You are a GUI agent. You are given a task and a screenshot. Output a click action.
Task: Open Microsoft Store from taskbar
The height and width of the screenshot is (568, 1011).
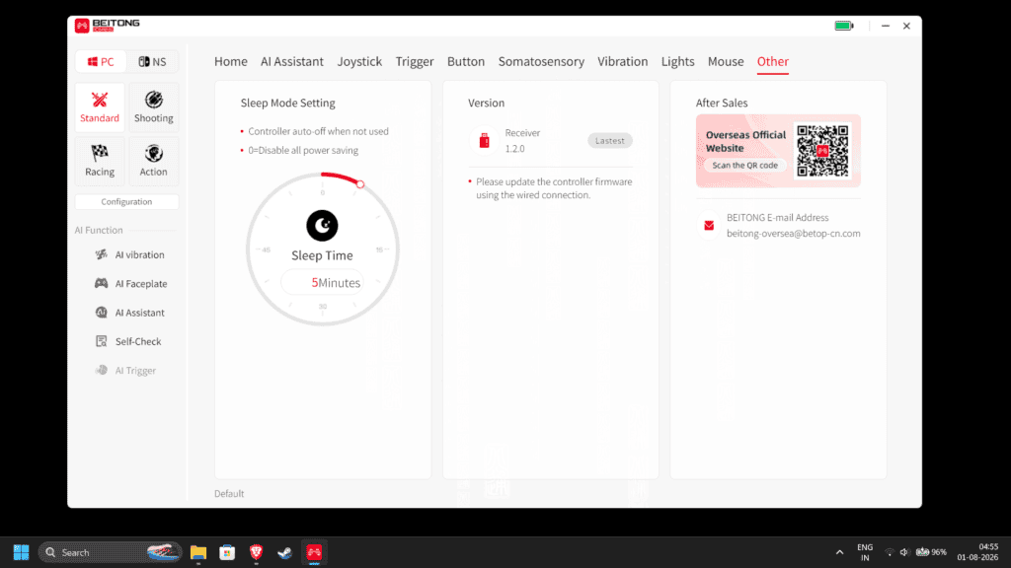tap(227, 552)
